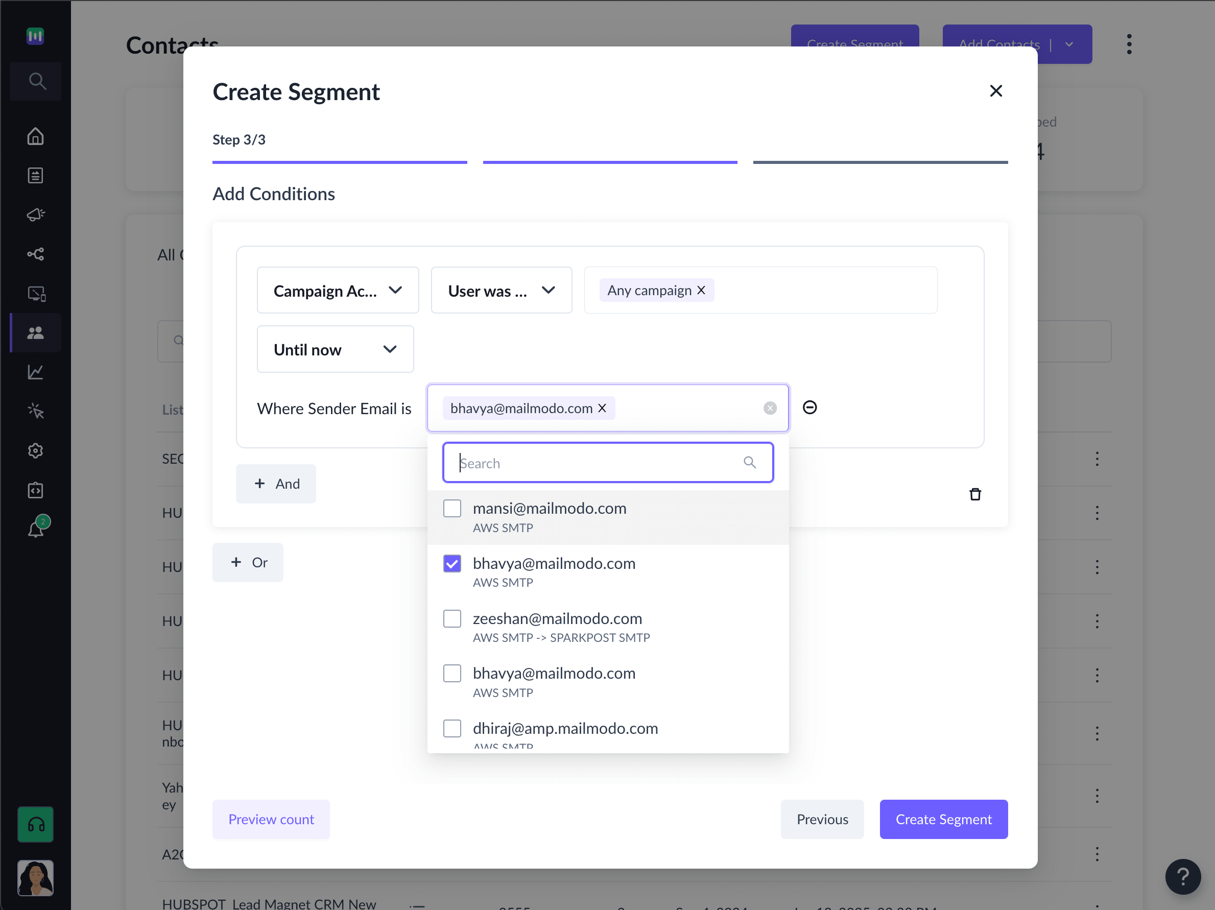The height and width of the screenshot is (910, 1215).
Task: Check the zeeshan@mailmodo.com checkbox
Action: tap(452, 618)
